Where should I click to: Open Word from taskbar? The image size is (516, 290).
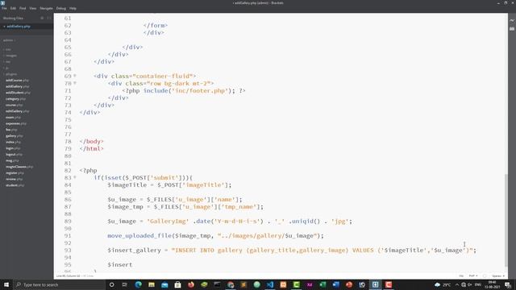click(335, 284)
